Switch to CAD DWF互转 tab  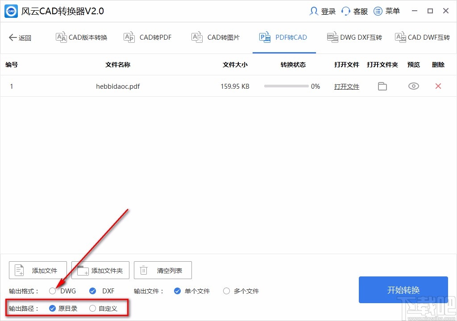422,37
